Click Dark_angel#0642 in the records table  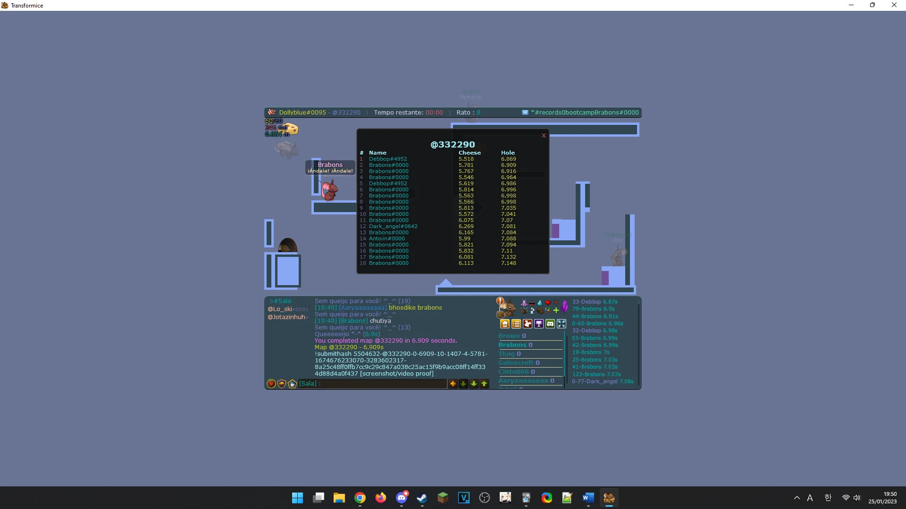(x=393, y=227)
